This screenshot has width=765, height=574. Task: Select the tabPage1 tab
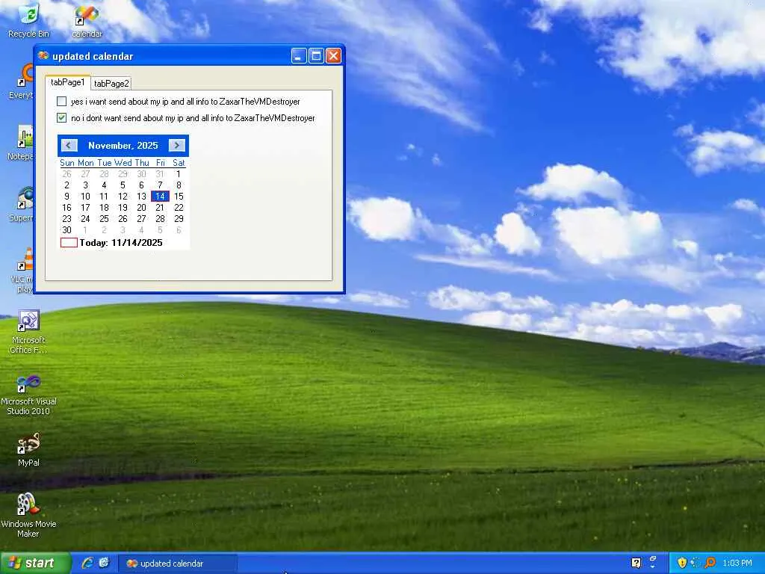click(68, 82)
